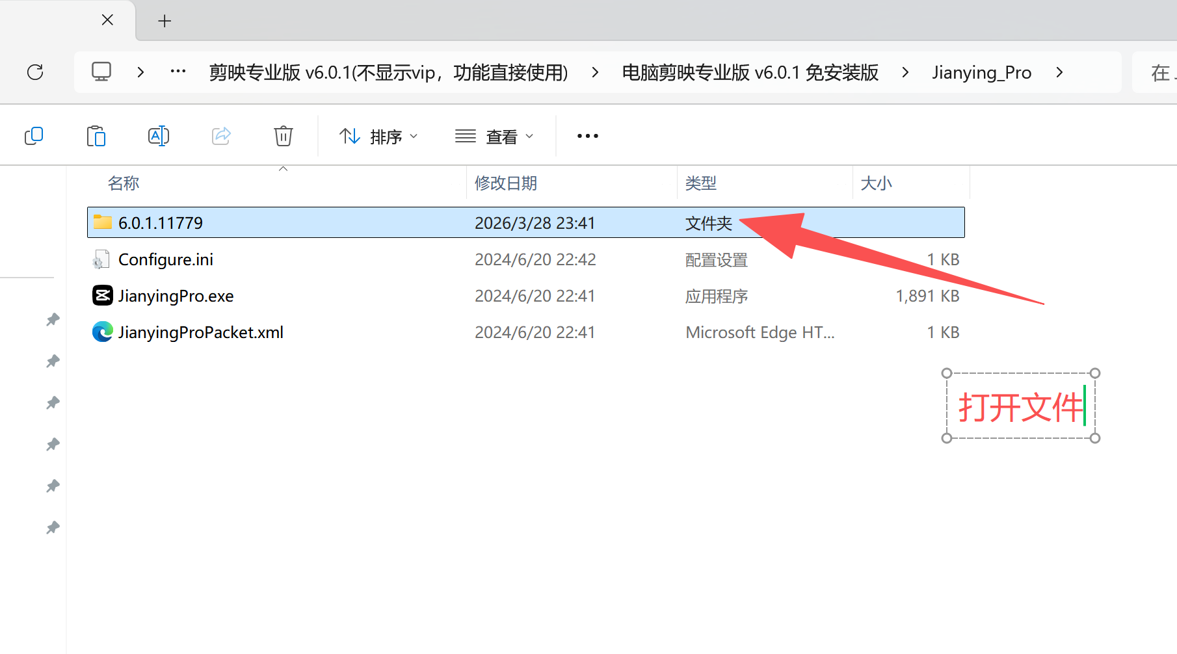1177x654 pixels.
Task: Click the 1 KB size of Configure.ini
Action: point(943,259)
